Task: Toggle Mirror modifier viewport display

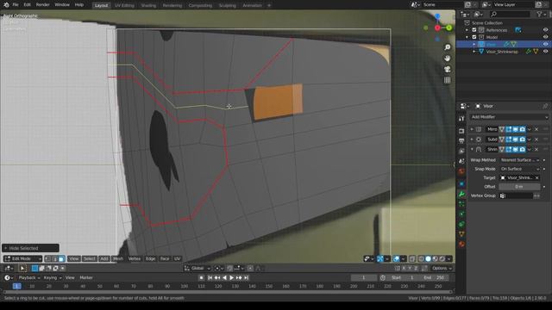Action: click(516, 129)
